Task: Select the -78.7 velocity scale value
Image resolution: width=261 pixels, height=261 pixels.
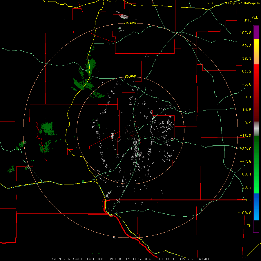Action: tap(246, 187)
